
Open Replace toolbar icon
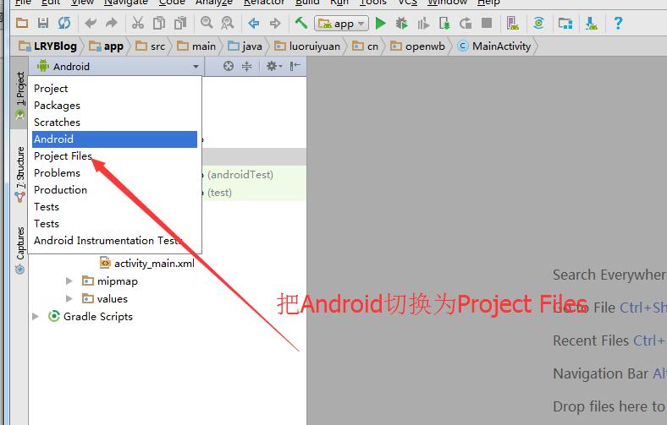[x=228, y=23]
